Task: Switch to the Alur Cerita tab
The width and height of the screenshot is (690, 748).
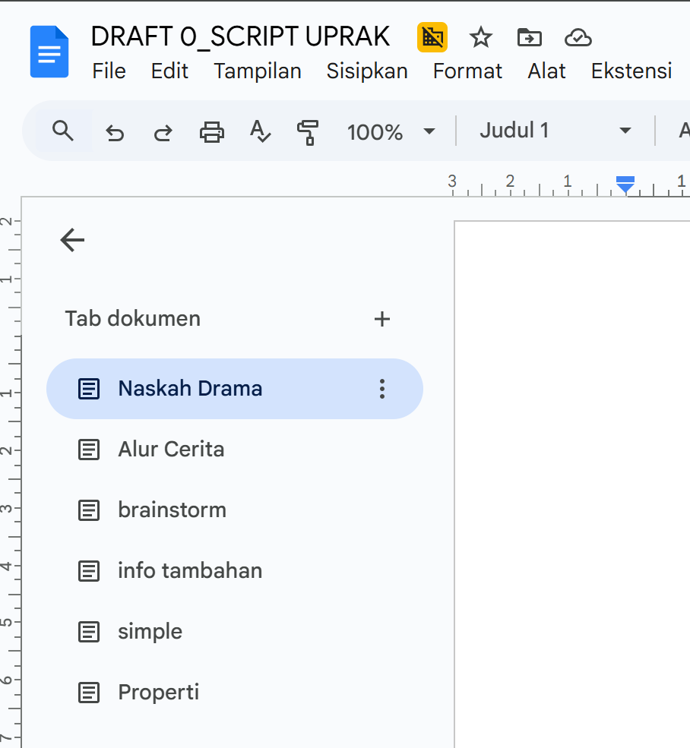Action: (x=171, y=450)
